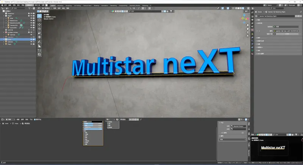Click the world strength value slider

(x=286, y=34)
